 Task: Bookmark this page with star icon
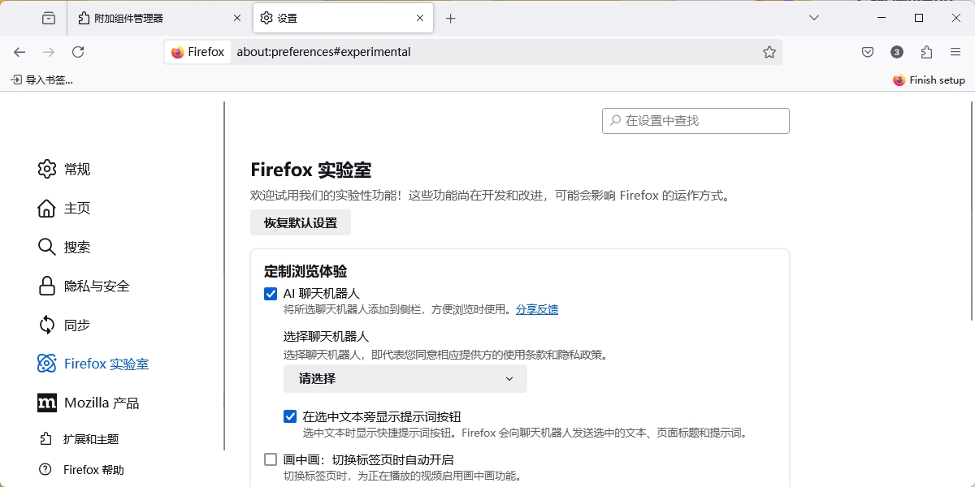pos(769,52)
